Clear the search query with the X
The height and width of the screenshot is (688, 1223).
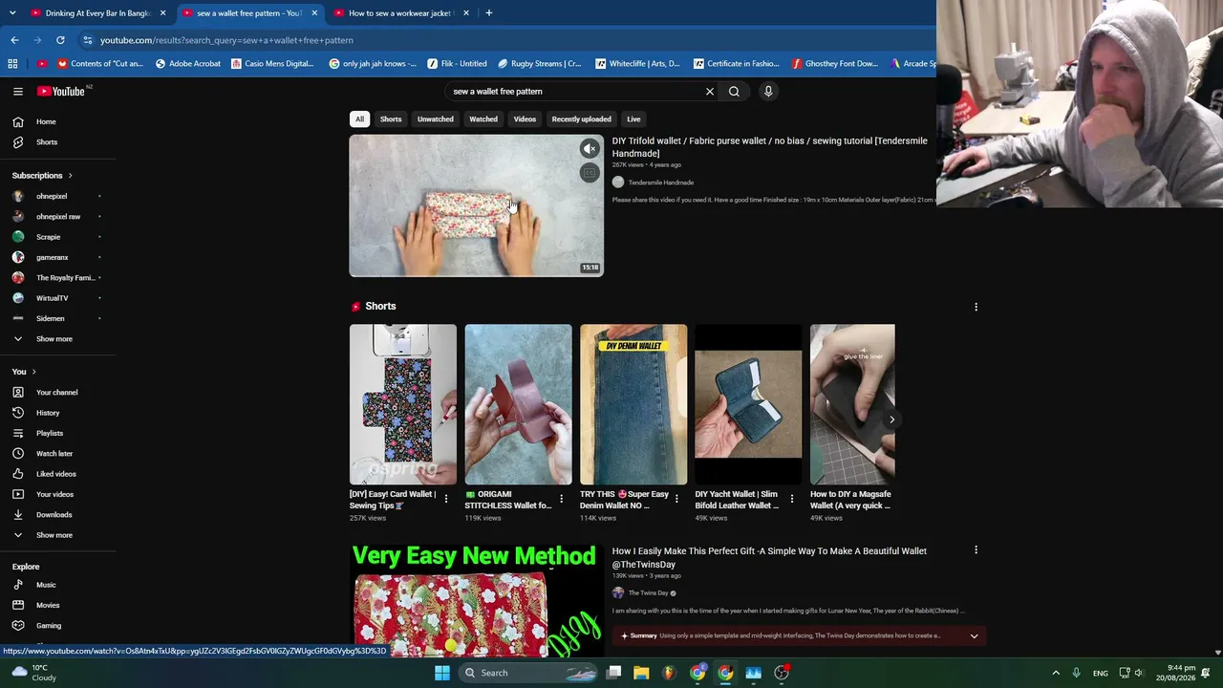click(710, 92)
